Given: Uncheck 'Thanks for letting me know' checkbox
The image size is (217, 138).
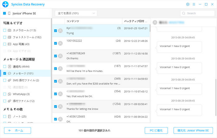Looking at the screenshot, I should [x=55, y=106].
